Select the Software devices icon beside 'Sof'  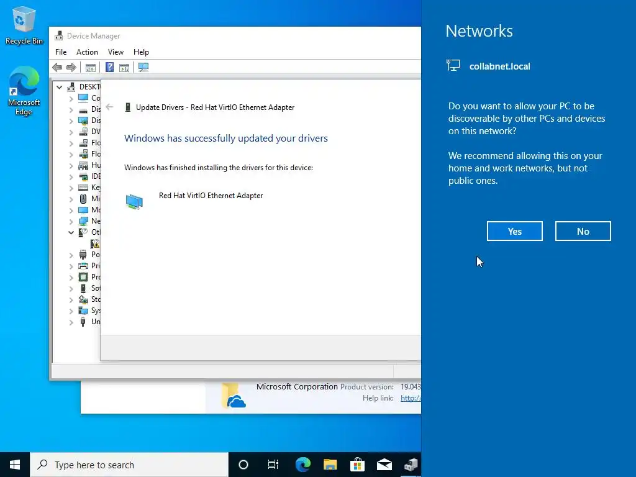(83, 288)
